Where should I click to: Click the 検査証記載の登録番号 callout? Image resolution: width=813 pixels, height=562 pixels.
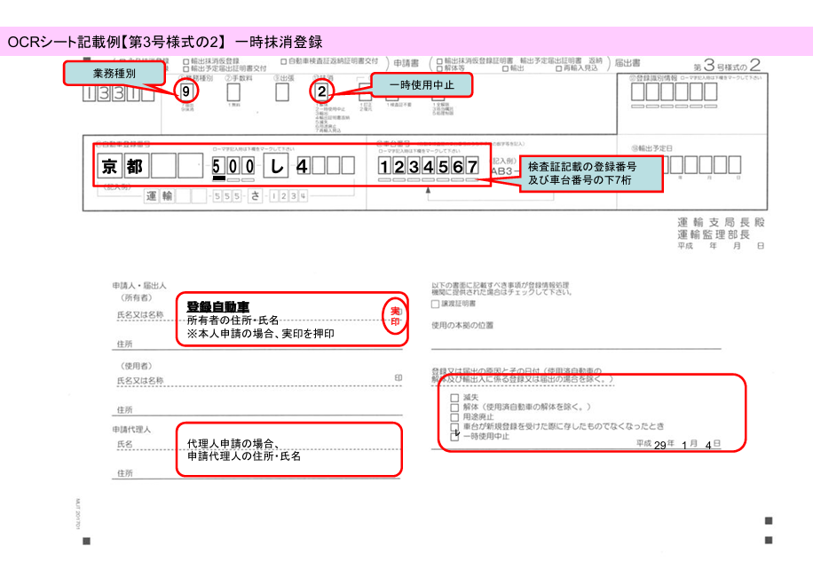click(591, 174)
